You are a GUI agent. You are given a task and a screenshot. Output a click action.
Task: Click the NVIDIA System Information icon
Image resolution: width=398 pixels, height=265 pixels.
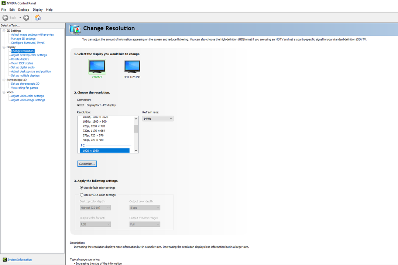click(x=4, y=260)
